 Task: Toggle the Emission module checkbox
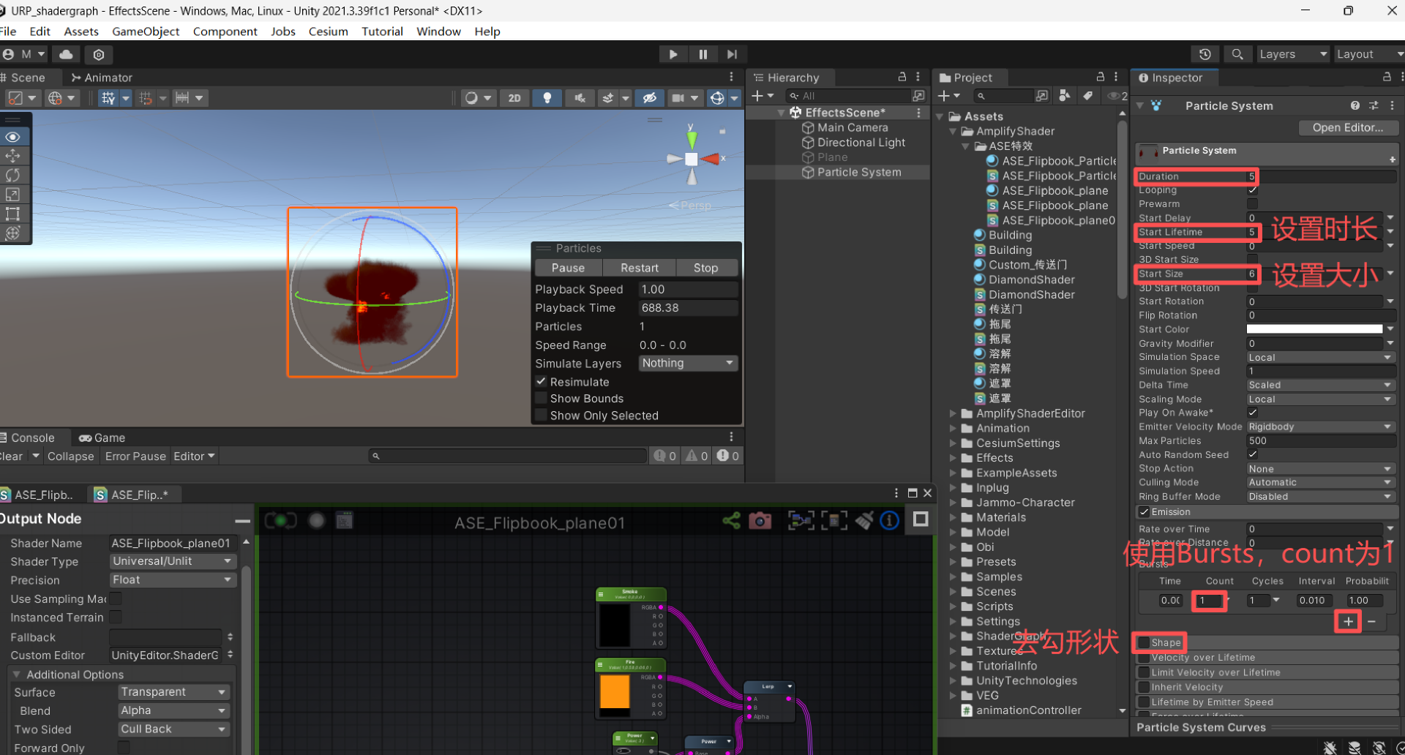click(1144, 512)
